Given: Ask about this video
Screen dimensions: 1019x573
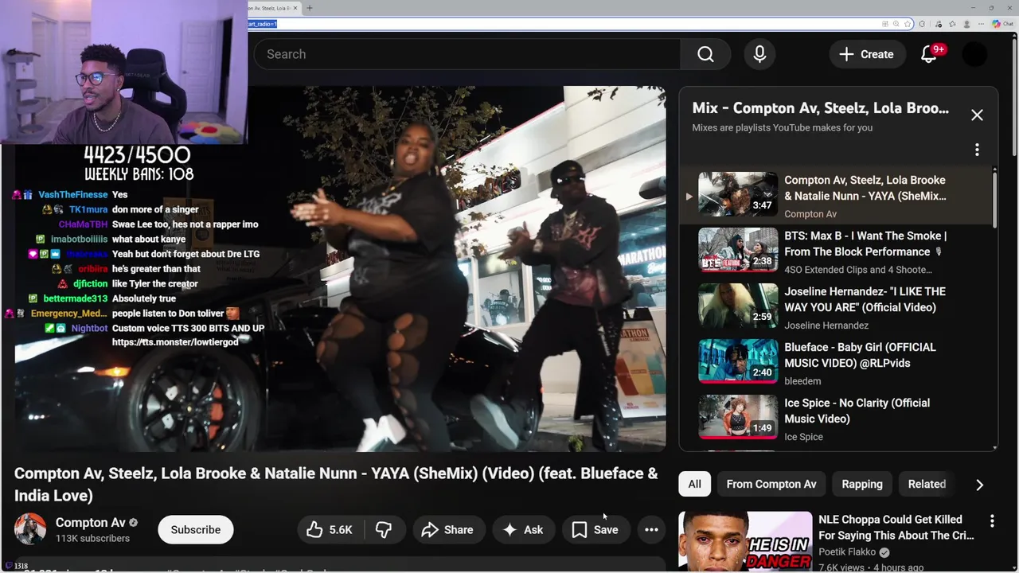Looking at the screenshot, I should tap(523, 529).
